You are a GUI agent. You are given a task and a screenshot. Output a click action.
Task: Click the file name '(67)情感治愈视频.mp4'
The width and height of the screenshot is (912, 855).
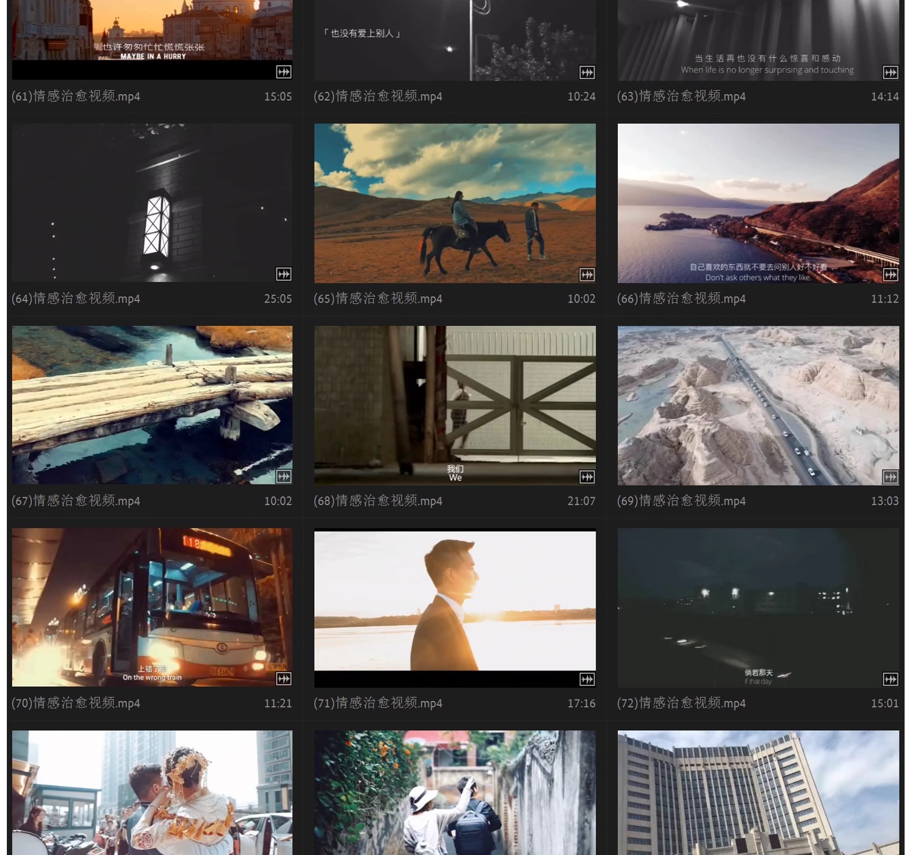coord(76,501)
